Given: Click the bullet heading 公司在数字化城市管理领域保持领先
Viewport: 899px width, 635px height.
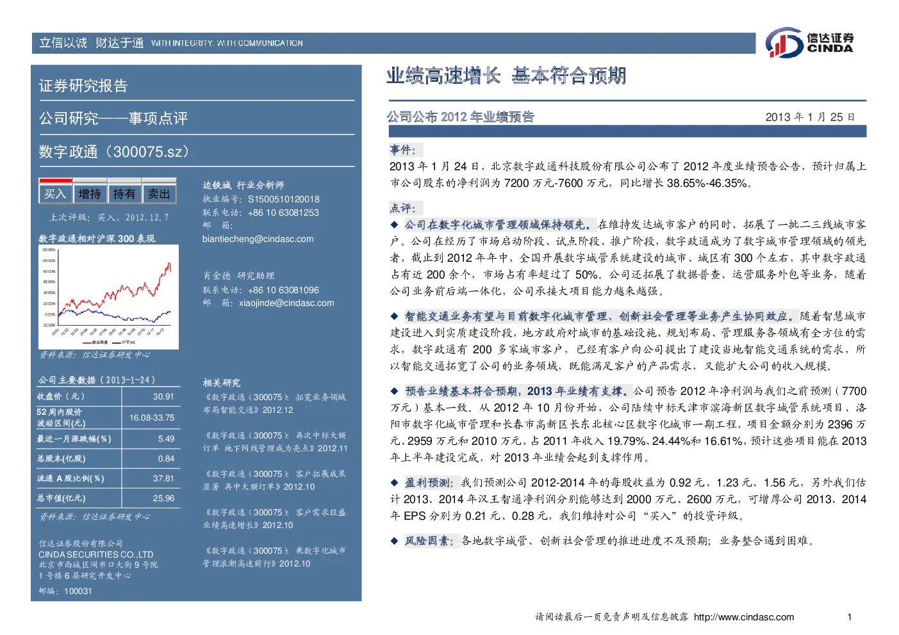Looking at the screenshot, I should point(499,225).
